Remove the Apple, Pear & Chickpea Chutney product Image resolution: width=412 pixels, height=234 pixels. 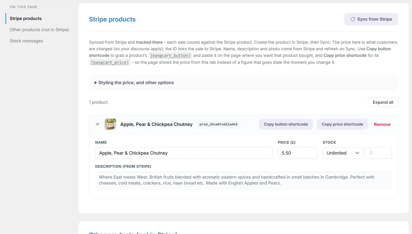(382, 124)
